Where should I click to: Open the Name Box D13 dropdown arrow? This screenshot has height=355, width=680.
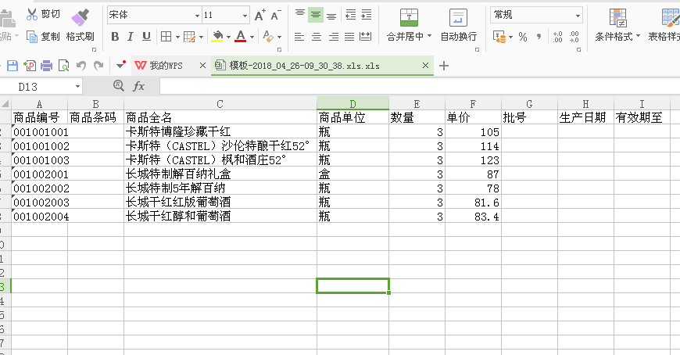tap(77, 86)
